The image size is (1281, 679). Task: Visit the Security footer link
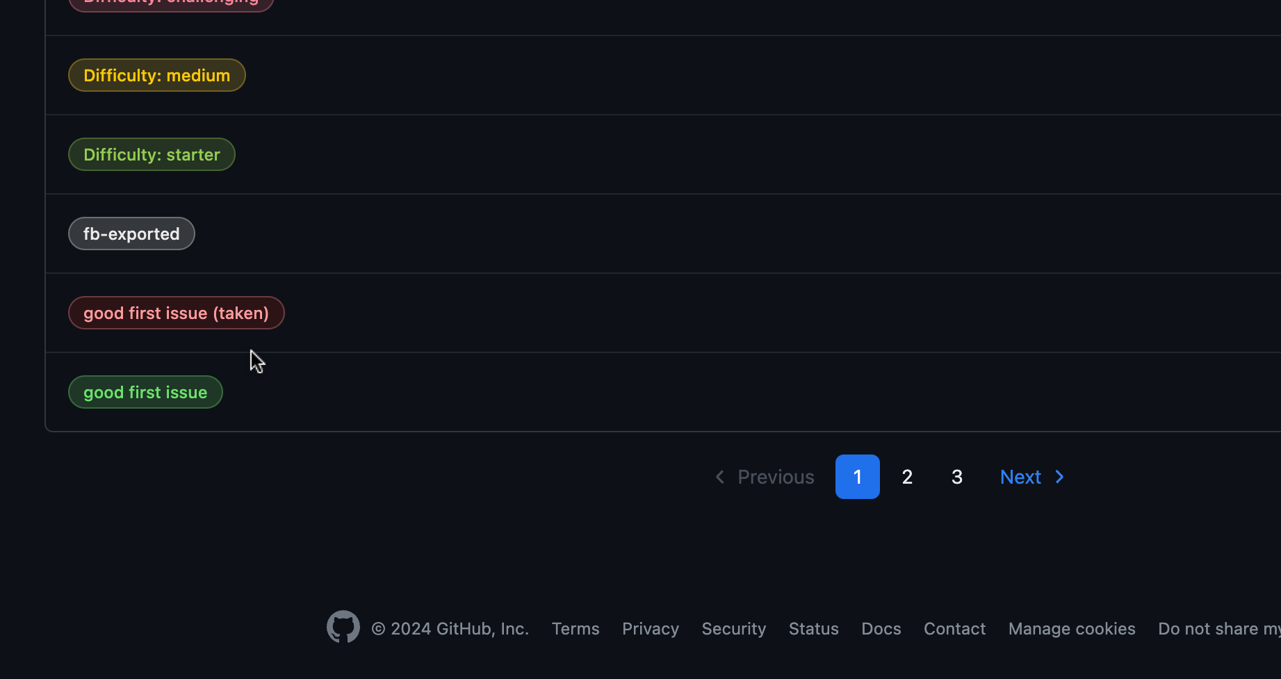734,629
